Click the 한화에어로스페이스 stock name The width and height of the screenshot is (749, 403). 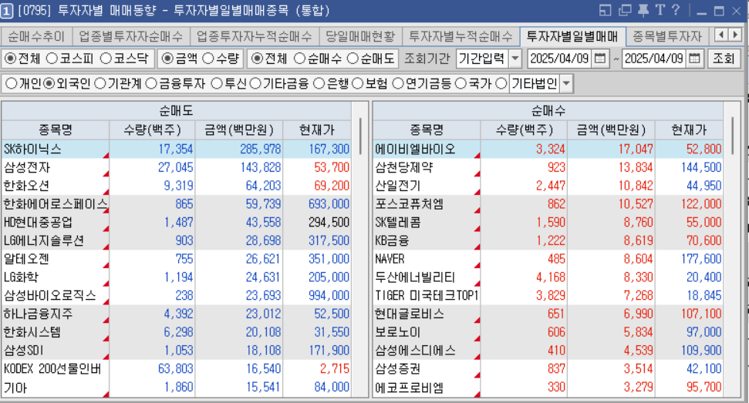pyautogui.click(x=56, y=204)
